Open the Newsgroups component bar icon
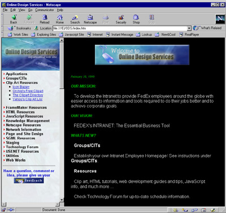 [194, 210]
